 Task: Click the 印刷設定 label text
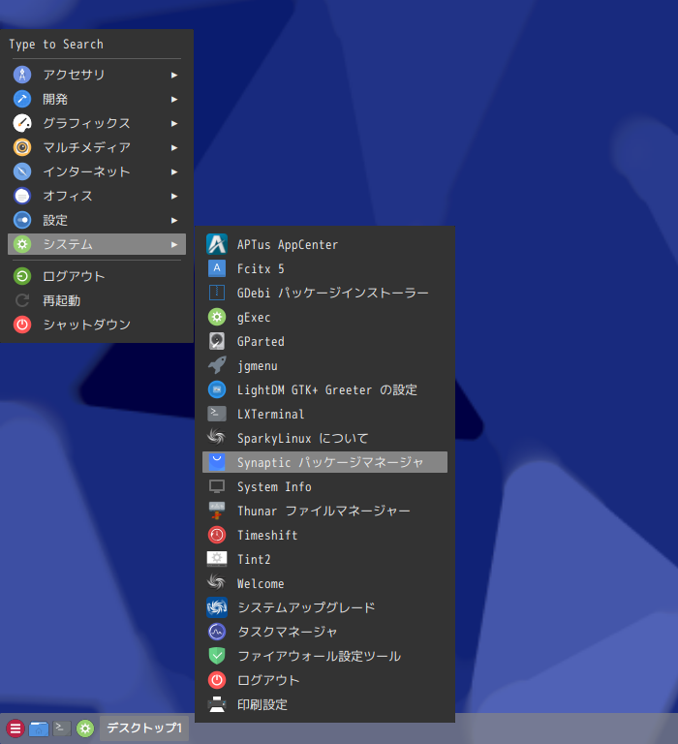[262, 704]
